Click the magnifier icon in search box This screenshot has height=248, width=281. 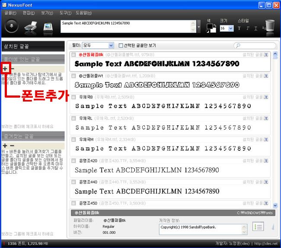238,45
